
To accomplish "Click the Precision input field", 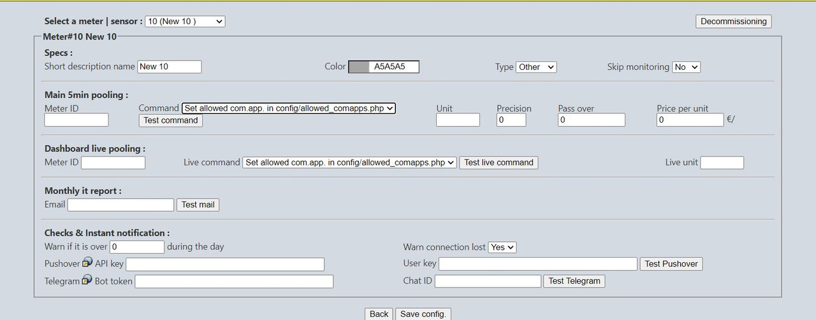I will coord(511,120).
